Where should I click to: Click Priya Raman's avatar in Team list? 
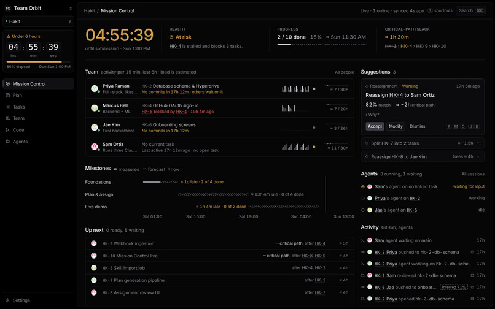click(x=95, y=89)
